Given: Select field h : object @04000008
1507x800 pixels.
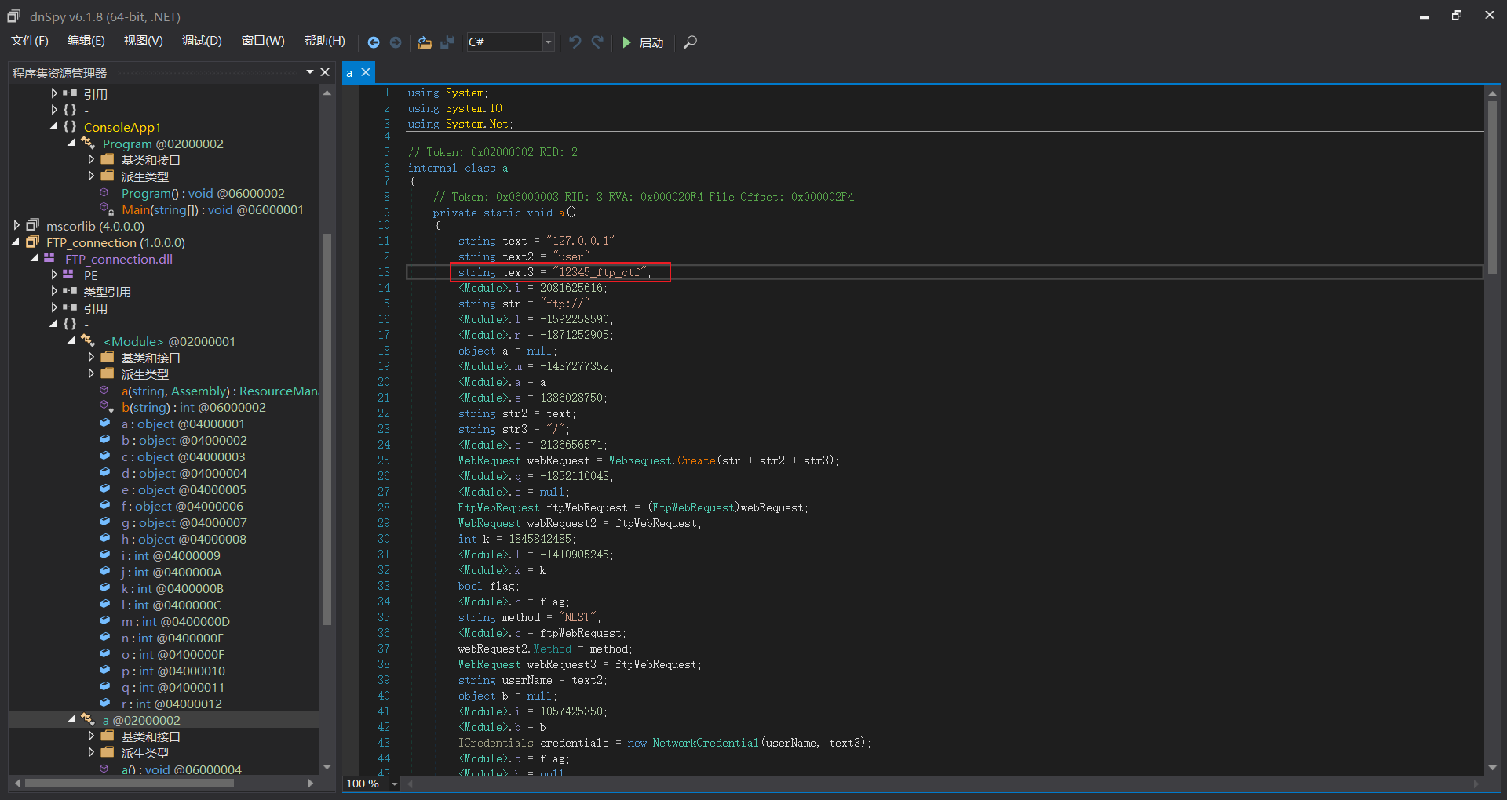Looking at the screenshot, I should (x=184, y=539).
